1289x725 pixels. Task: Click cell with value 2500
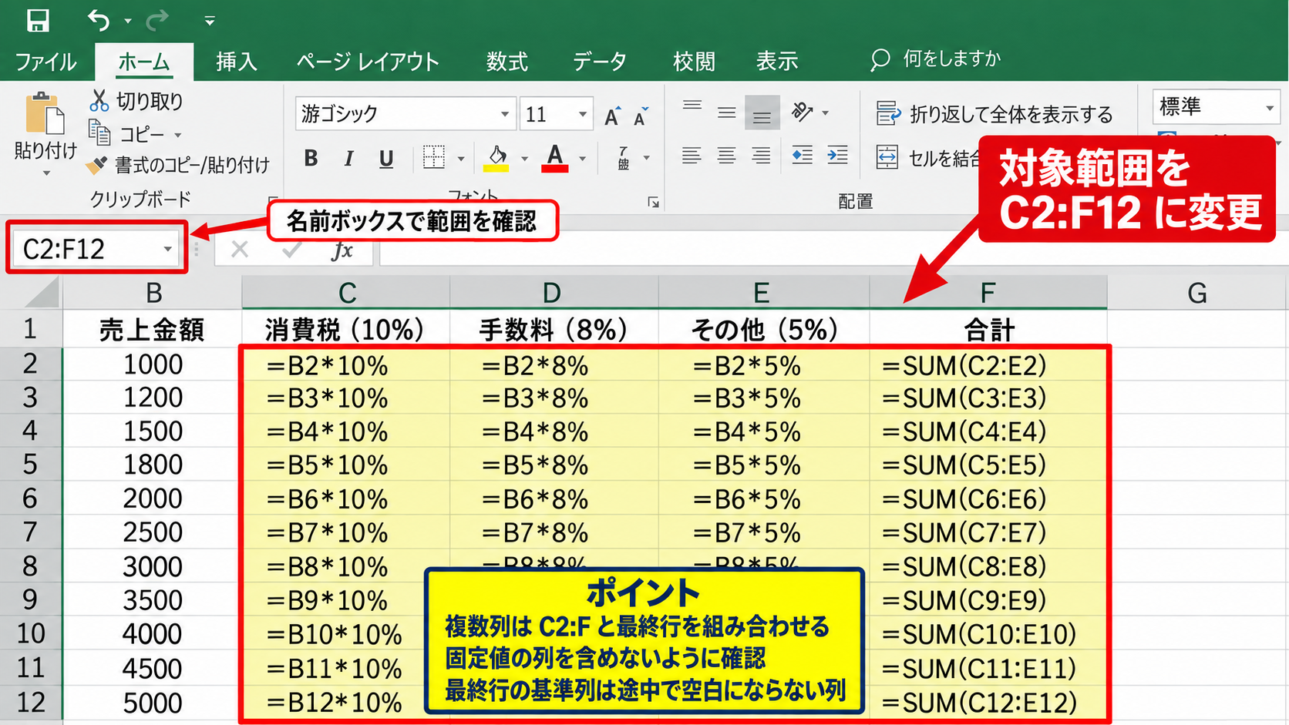pyautogui.click(x=152, y=532)
